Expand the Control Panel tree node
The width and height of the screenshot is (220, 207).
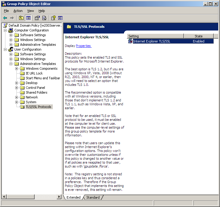coord(16,88)
